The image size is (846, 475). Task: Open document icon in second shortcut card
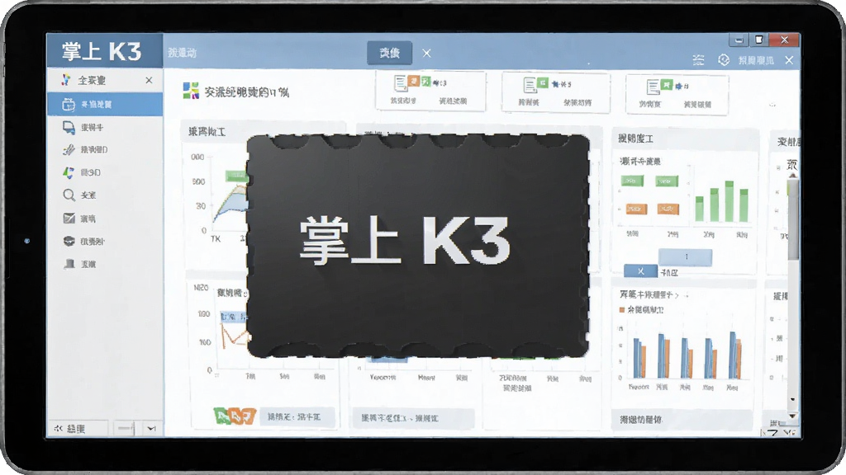[x=530, y=85]
